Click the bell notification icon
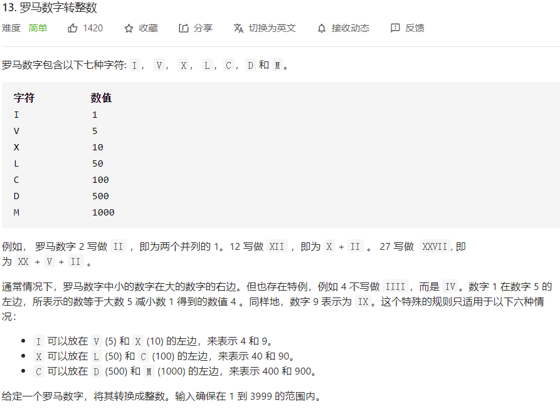Image resolution: width=560 pixels, height=414 pixels. [322, 28]
